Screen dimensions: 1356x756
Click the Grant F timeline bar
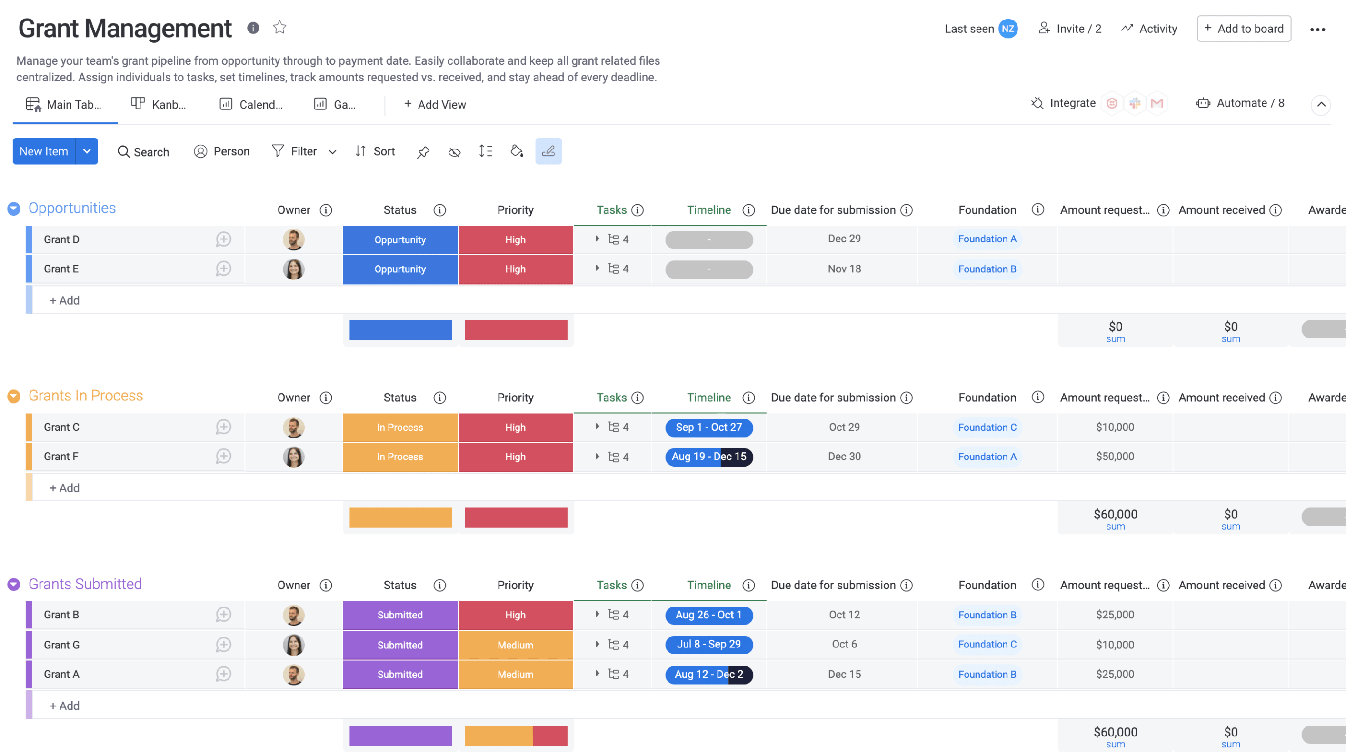pos(708,456)
